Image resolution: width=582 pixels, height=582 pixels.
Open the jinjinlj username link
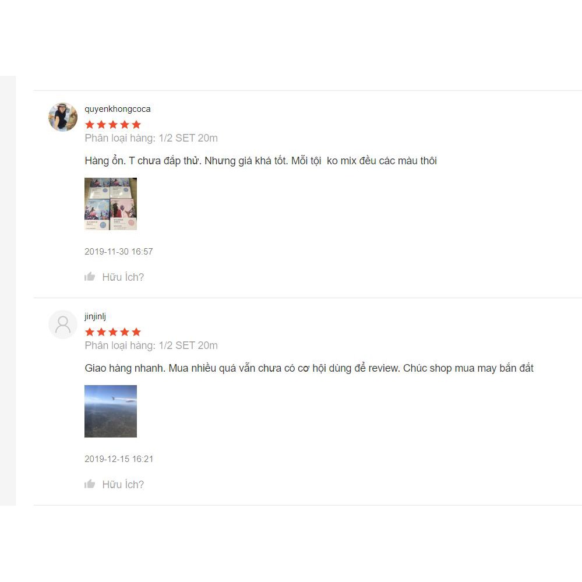[x=96, y=316]
